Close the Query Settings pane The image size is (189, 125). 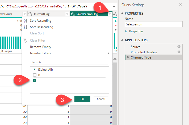coord(181,5)
